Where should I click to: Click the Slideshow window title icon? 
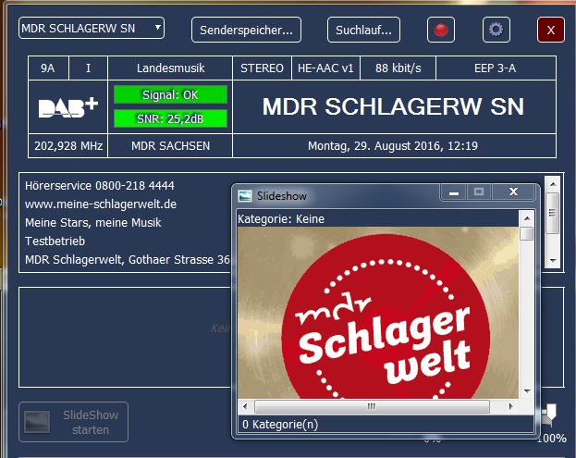tap(245, 196)
